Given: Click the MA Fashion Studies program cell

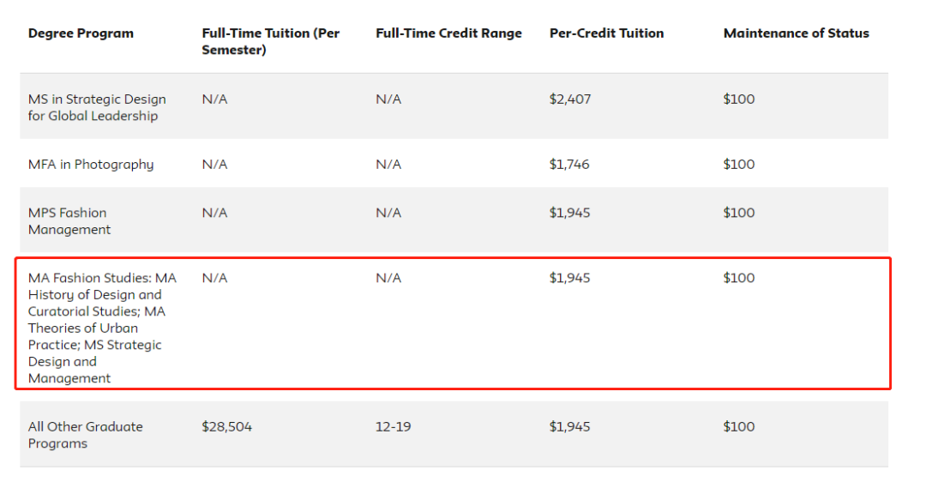Looking at the screenshot, I should (x=102, y=328).
